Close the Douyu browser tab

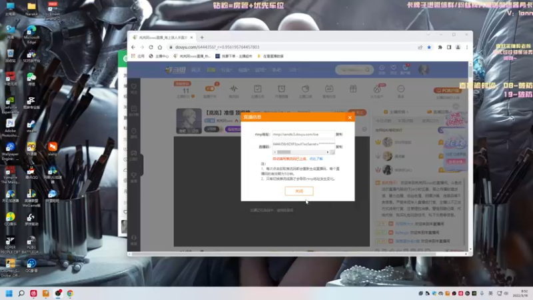(x=191, y=37)
